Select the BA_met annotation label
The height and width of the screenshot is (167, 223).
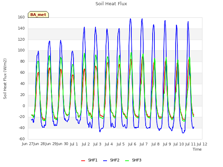pos(38,15)
